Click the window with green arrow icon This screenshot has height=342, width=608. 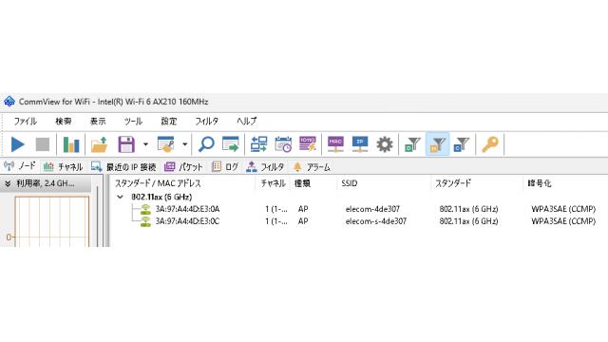tap(231, 144)
